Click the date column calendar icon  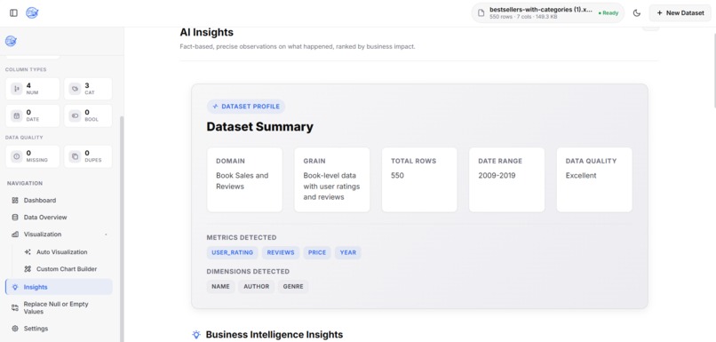pyautogui.click(x=17, y=115)
